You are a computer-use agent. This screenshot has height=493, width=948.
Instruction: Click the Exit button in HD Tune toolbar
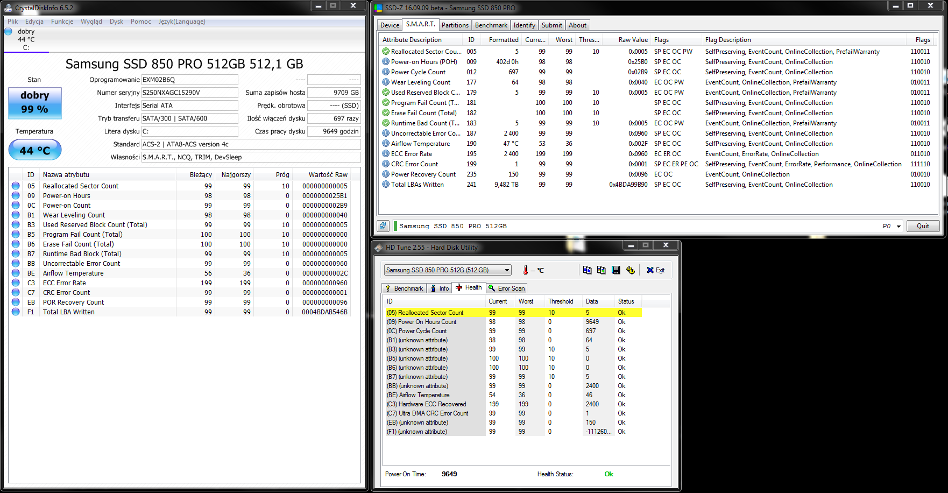click(655, 270)
